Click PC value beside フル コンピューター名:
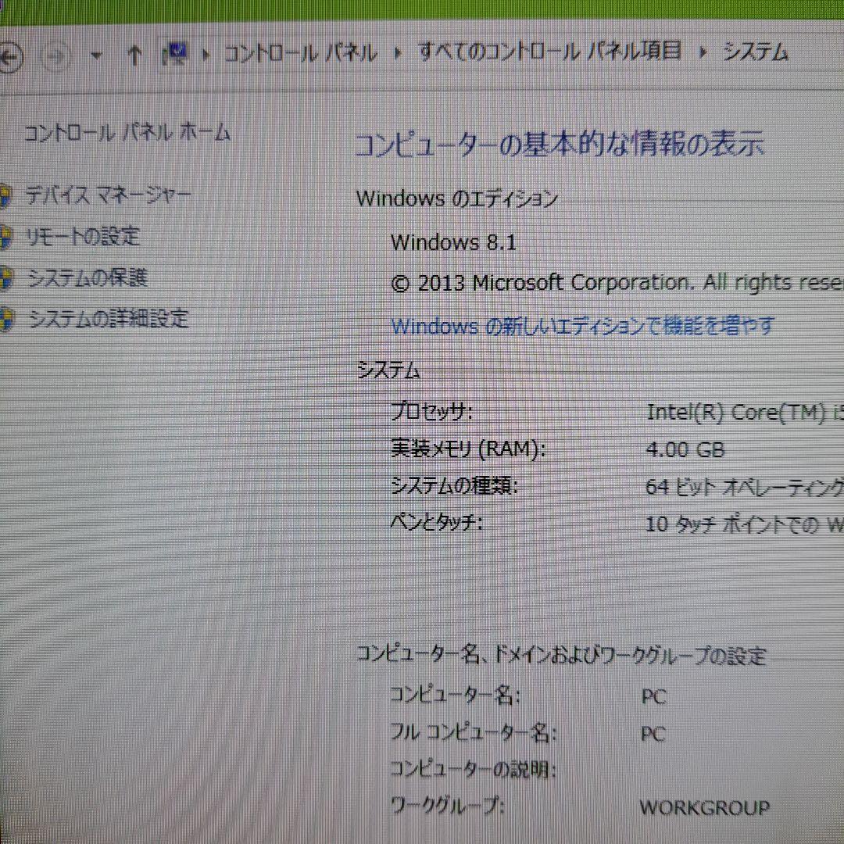The width and height of the screenshot is (844, 844). [653, 734]
